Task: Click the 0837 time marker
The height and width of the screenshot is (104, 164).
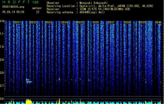Action: click(x=111, y=22)
